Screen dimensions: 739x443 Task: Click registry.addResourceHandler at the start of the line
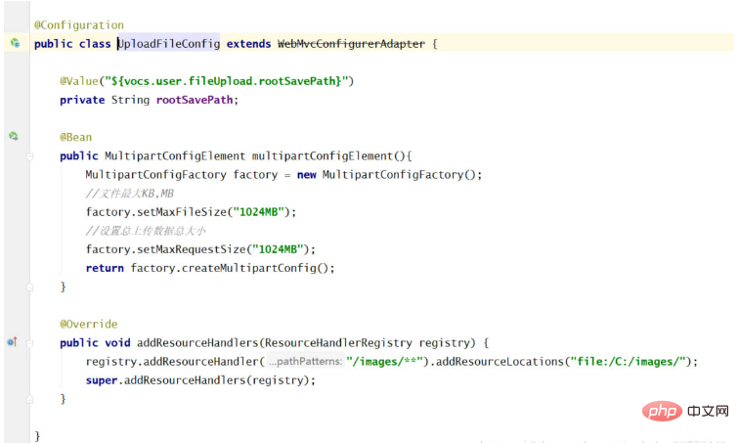point(172,362)
